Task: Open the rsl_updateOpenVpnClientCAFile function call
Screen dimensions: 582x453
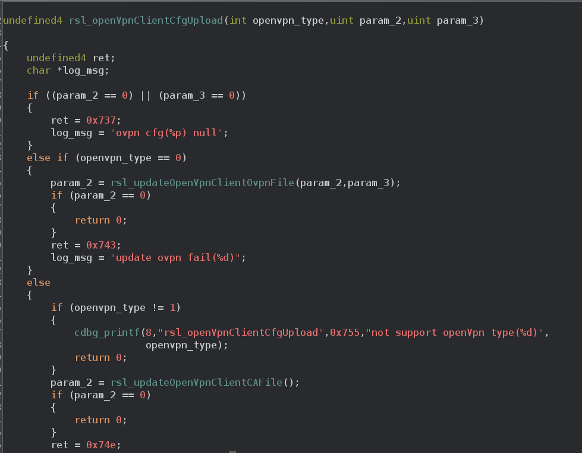Action: point(196,382)
